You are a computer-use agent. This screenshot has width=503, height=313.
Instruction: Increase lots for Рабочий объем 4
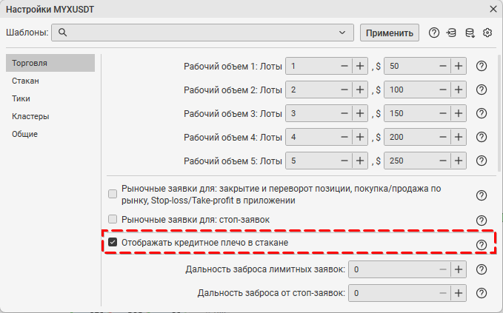(360, 137)
